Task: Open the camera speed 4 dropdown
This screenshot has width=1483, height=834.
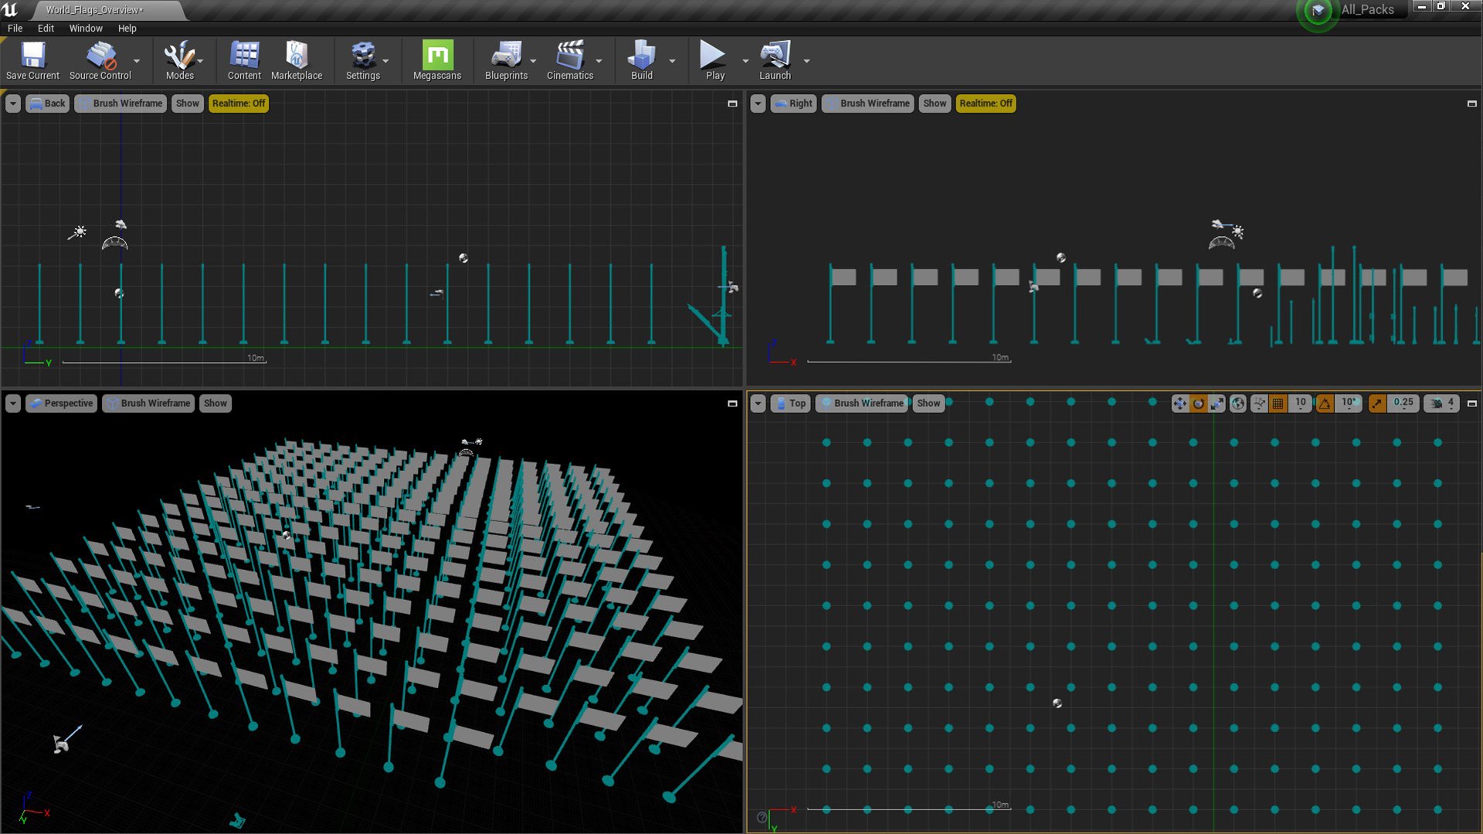Action: (1443, 403)
